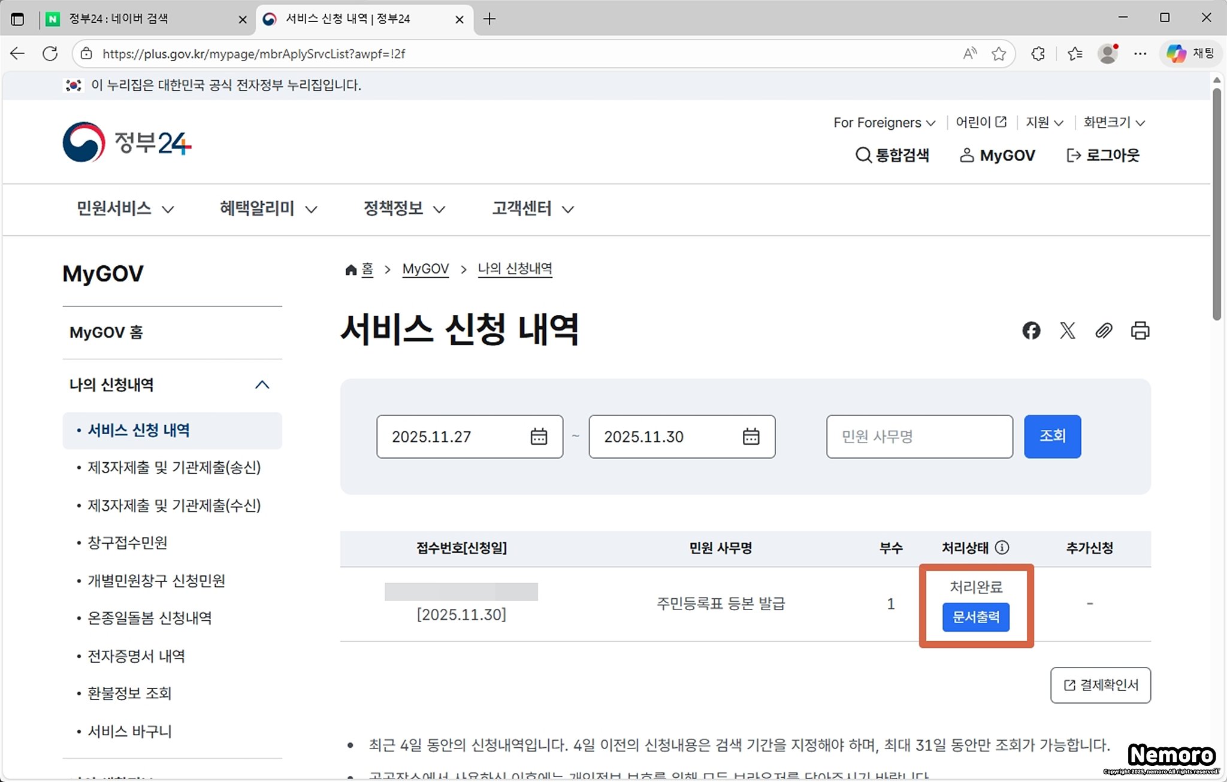Print page using printer icon
The width and height of the screenshot is (1227, 782).
[1140, 331]
